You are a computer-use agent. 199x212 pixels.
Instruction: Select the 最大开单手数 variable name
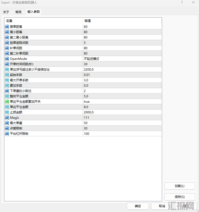(x=19, y=80)
